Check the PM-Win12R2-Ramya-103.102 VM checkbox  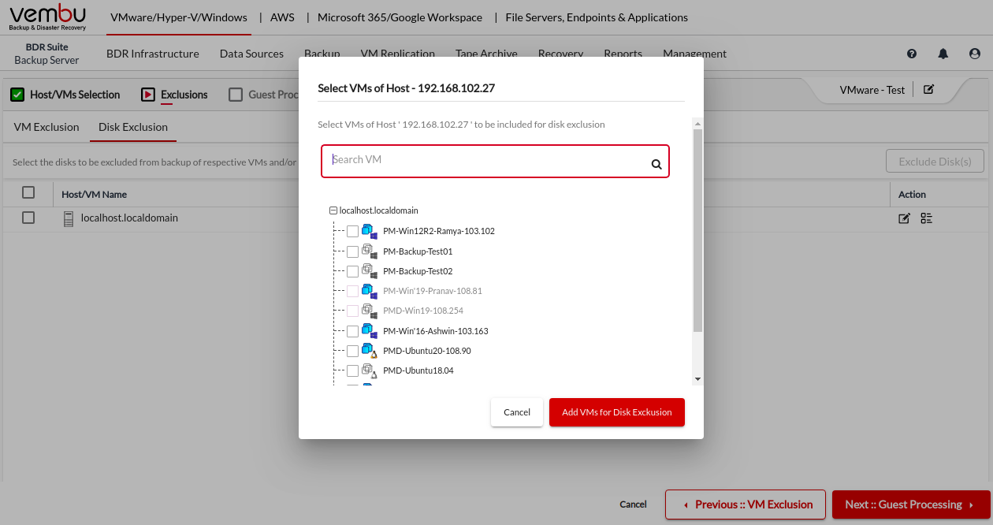pyautogui.click(x=352, y=231)
